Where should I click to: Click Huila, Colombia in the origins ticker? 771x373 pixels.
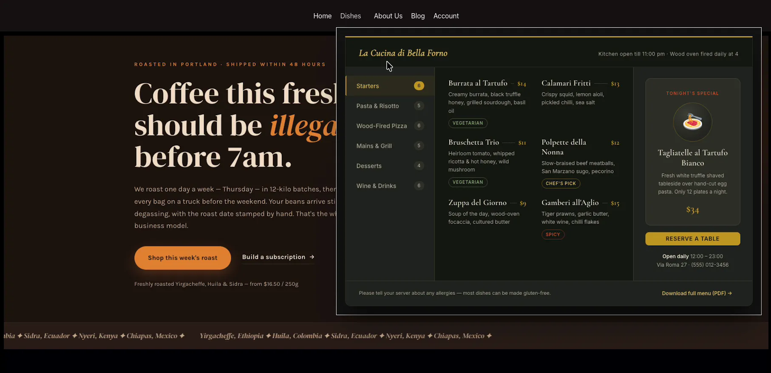[297, 336]
